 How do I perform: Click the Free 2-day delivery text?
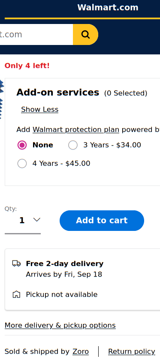click(x=65, y=264)
